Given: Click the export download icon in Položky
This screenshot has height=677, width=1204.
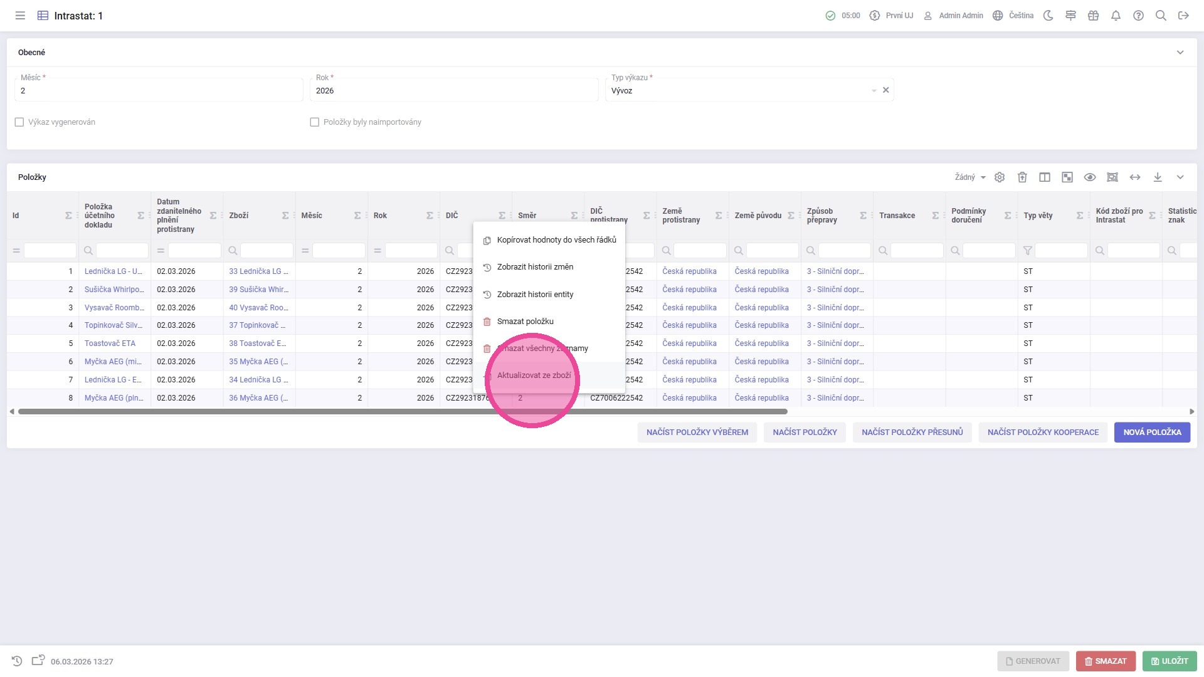Looking at the screenshot, I should pyautogui.click(x=1158, y=177).
